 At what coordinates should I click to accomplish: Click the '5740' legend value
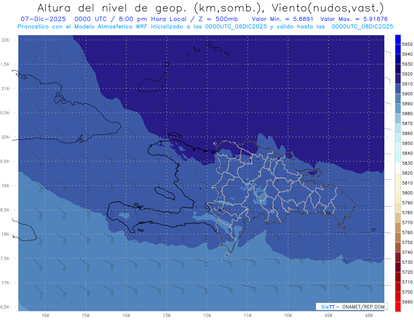(x=407, y=252)
